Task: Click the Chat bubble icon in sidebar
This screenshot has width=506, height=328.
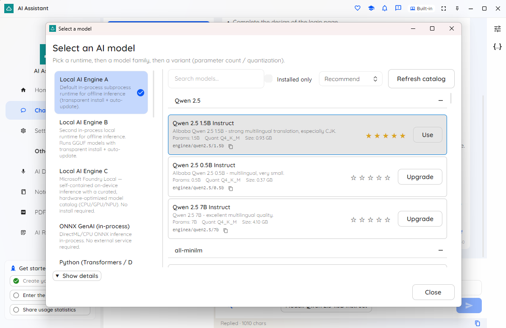Action: (x=23, y=110)
